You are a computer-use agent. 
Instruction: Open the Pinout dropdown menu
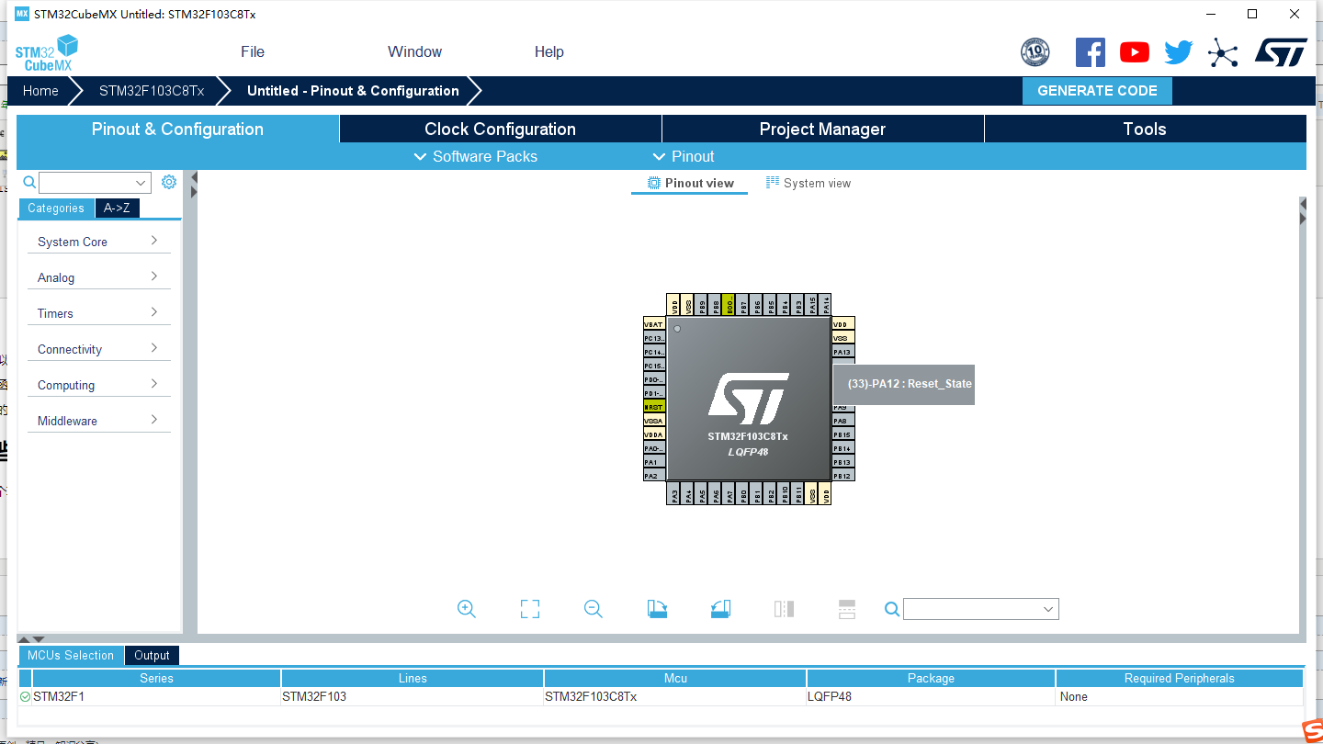(x=684, y=156)
